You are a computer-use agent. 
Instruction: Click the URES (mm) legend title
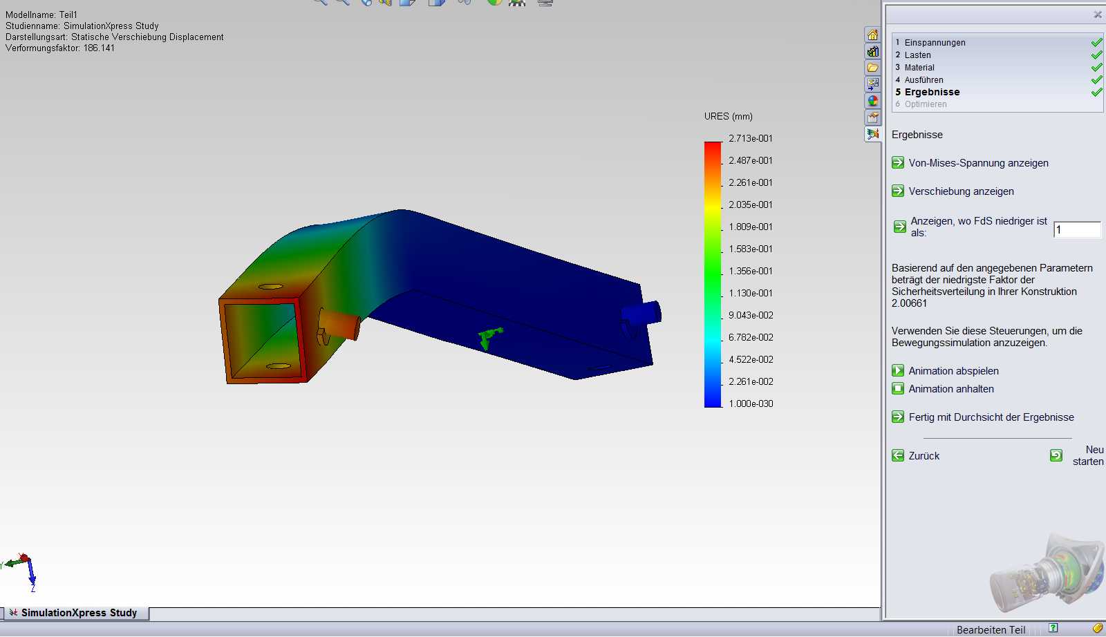[x=729, y=116]
